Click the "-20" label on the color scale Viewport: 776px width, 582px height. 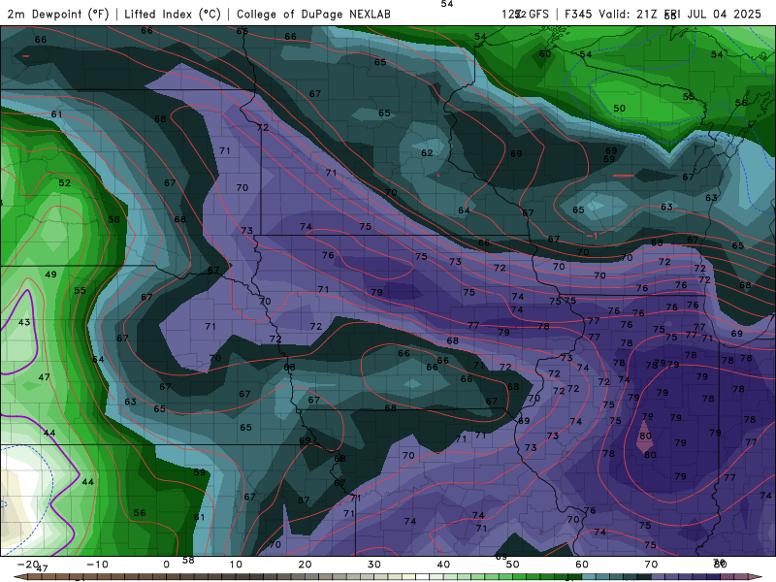click(28, 565)
